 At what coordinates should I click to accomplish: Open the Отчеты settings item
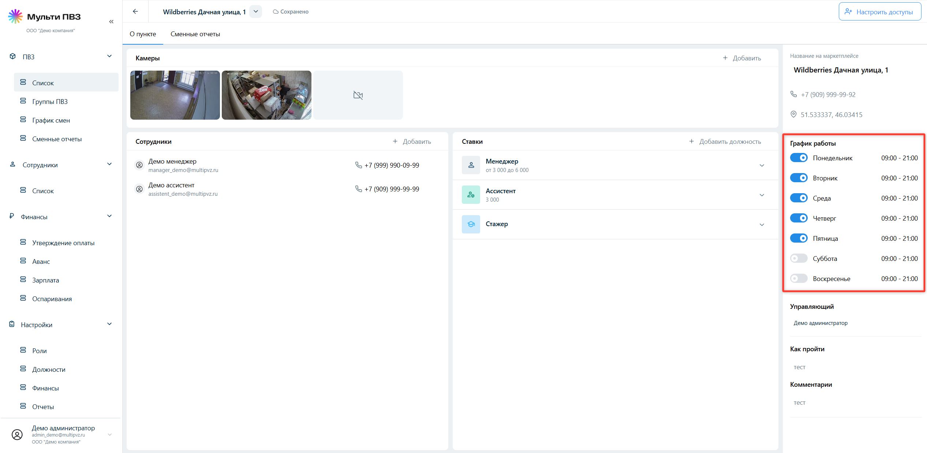click(x=66, y=407)
